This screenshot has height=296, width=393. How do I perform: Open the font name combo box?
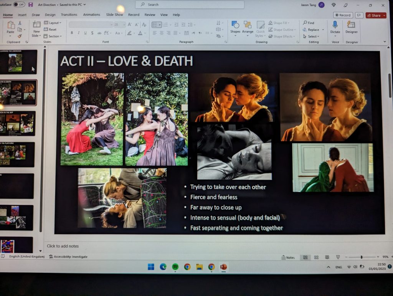(91, 25)
